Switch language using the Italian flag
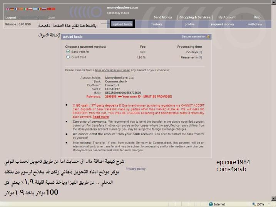The image size is (276, 207). 26,9
